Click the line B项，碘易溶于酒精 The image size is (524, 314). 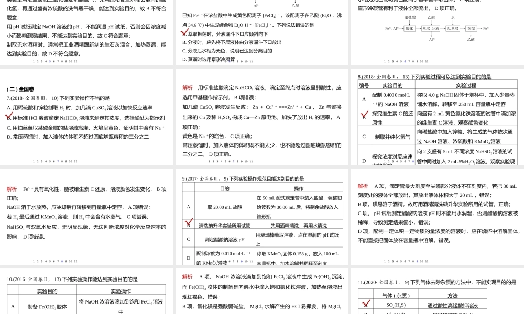point(433,204)
